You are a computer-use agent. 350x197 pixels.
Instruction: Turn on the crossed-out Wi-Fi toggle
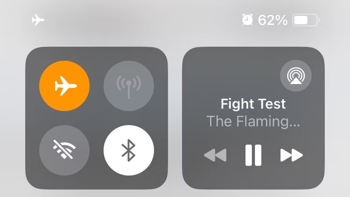tap(64, 150)
